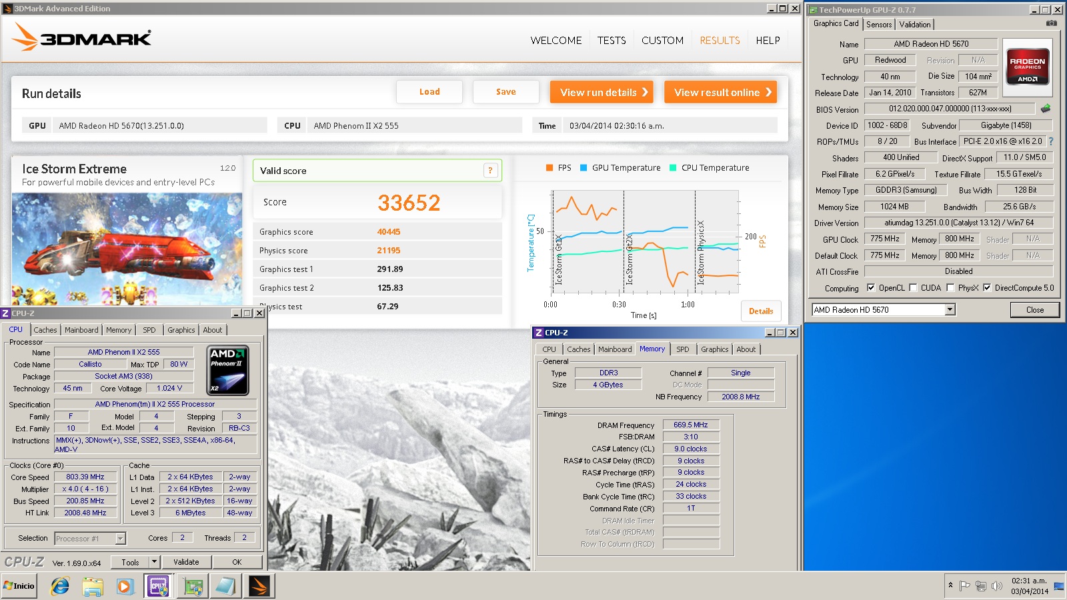This screenshot has width=1067, height=600.
Task: Click the valid score help question icon
Action: click(490, 171)
